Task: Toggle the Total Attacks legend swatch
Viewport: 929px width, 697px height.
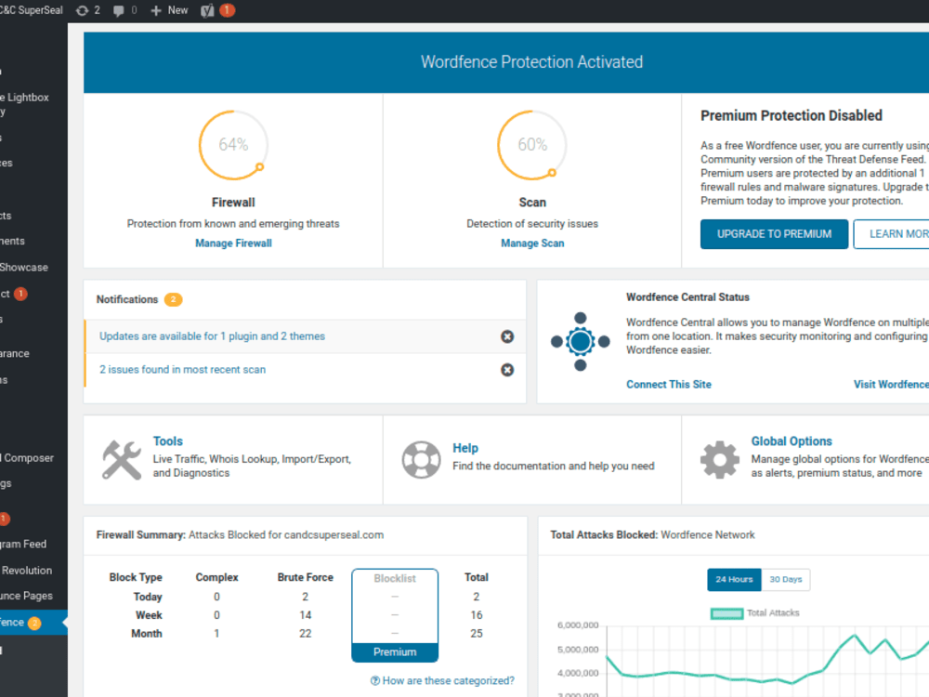Action: pyautogui.click(x=726, y=613)
